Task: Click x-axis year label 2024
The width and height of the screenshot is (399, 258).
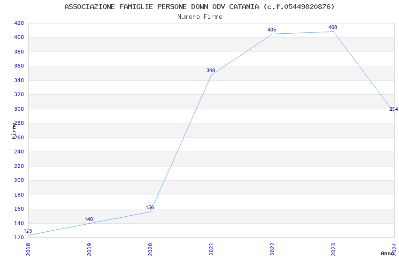Action: [395, 250]
